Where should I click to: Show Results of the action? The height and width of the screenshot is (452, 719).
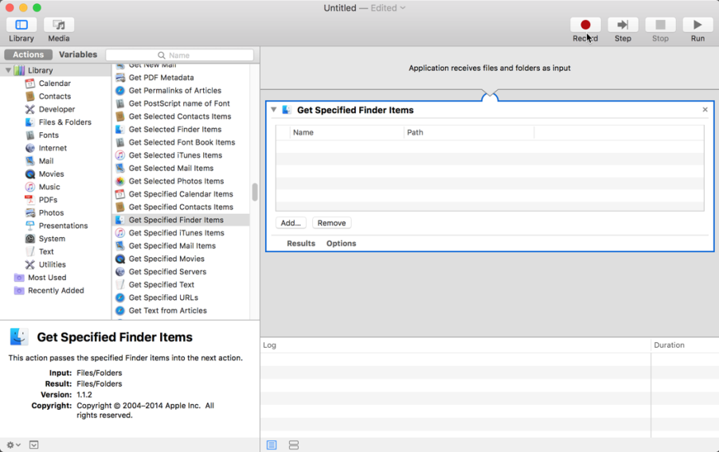click(301, 244)
